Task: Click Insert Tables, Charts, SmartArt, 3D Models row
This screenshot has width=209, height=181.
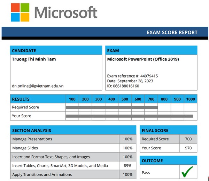Action: pos(60,166)
